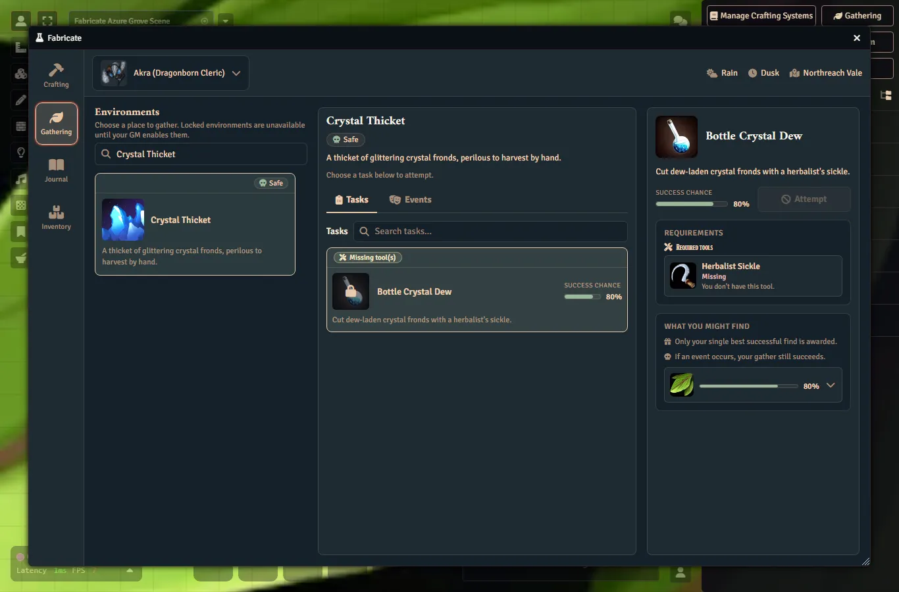
Task: Open the Foundry chat messages icon
Action: pos(681,21)
